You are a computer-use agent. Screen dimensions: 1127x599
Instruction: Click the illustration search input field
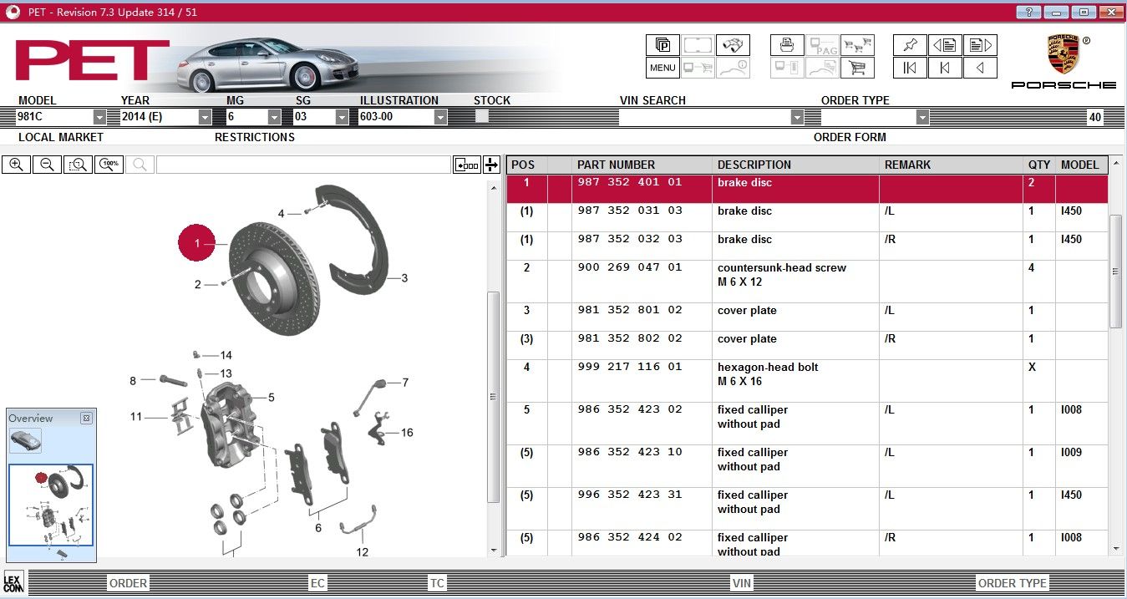point(303,165)
